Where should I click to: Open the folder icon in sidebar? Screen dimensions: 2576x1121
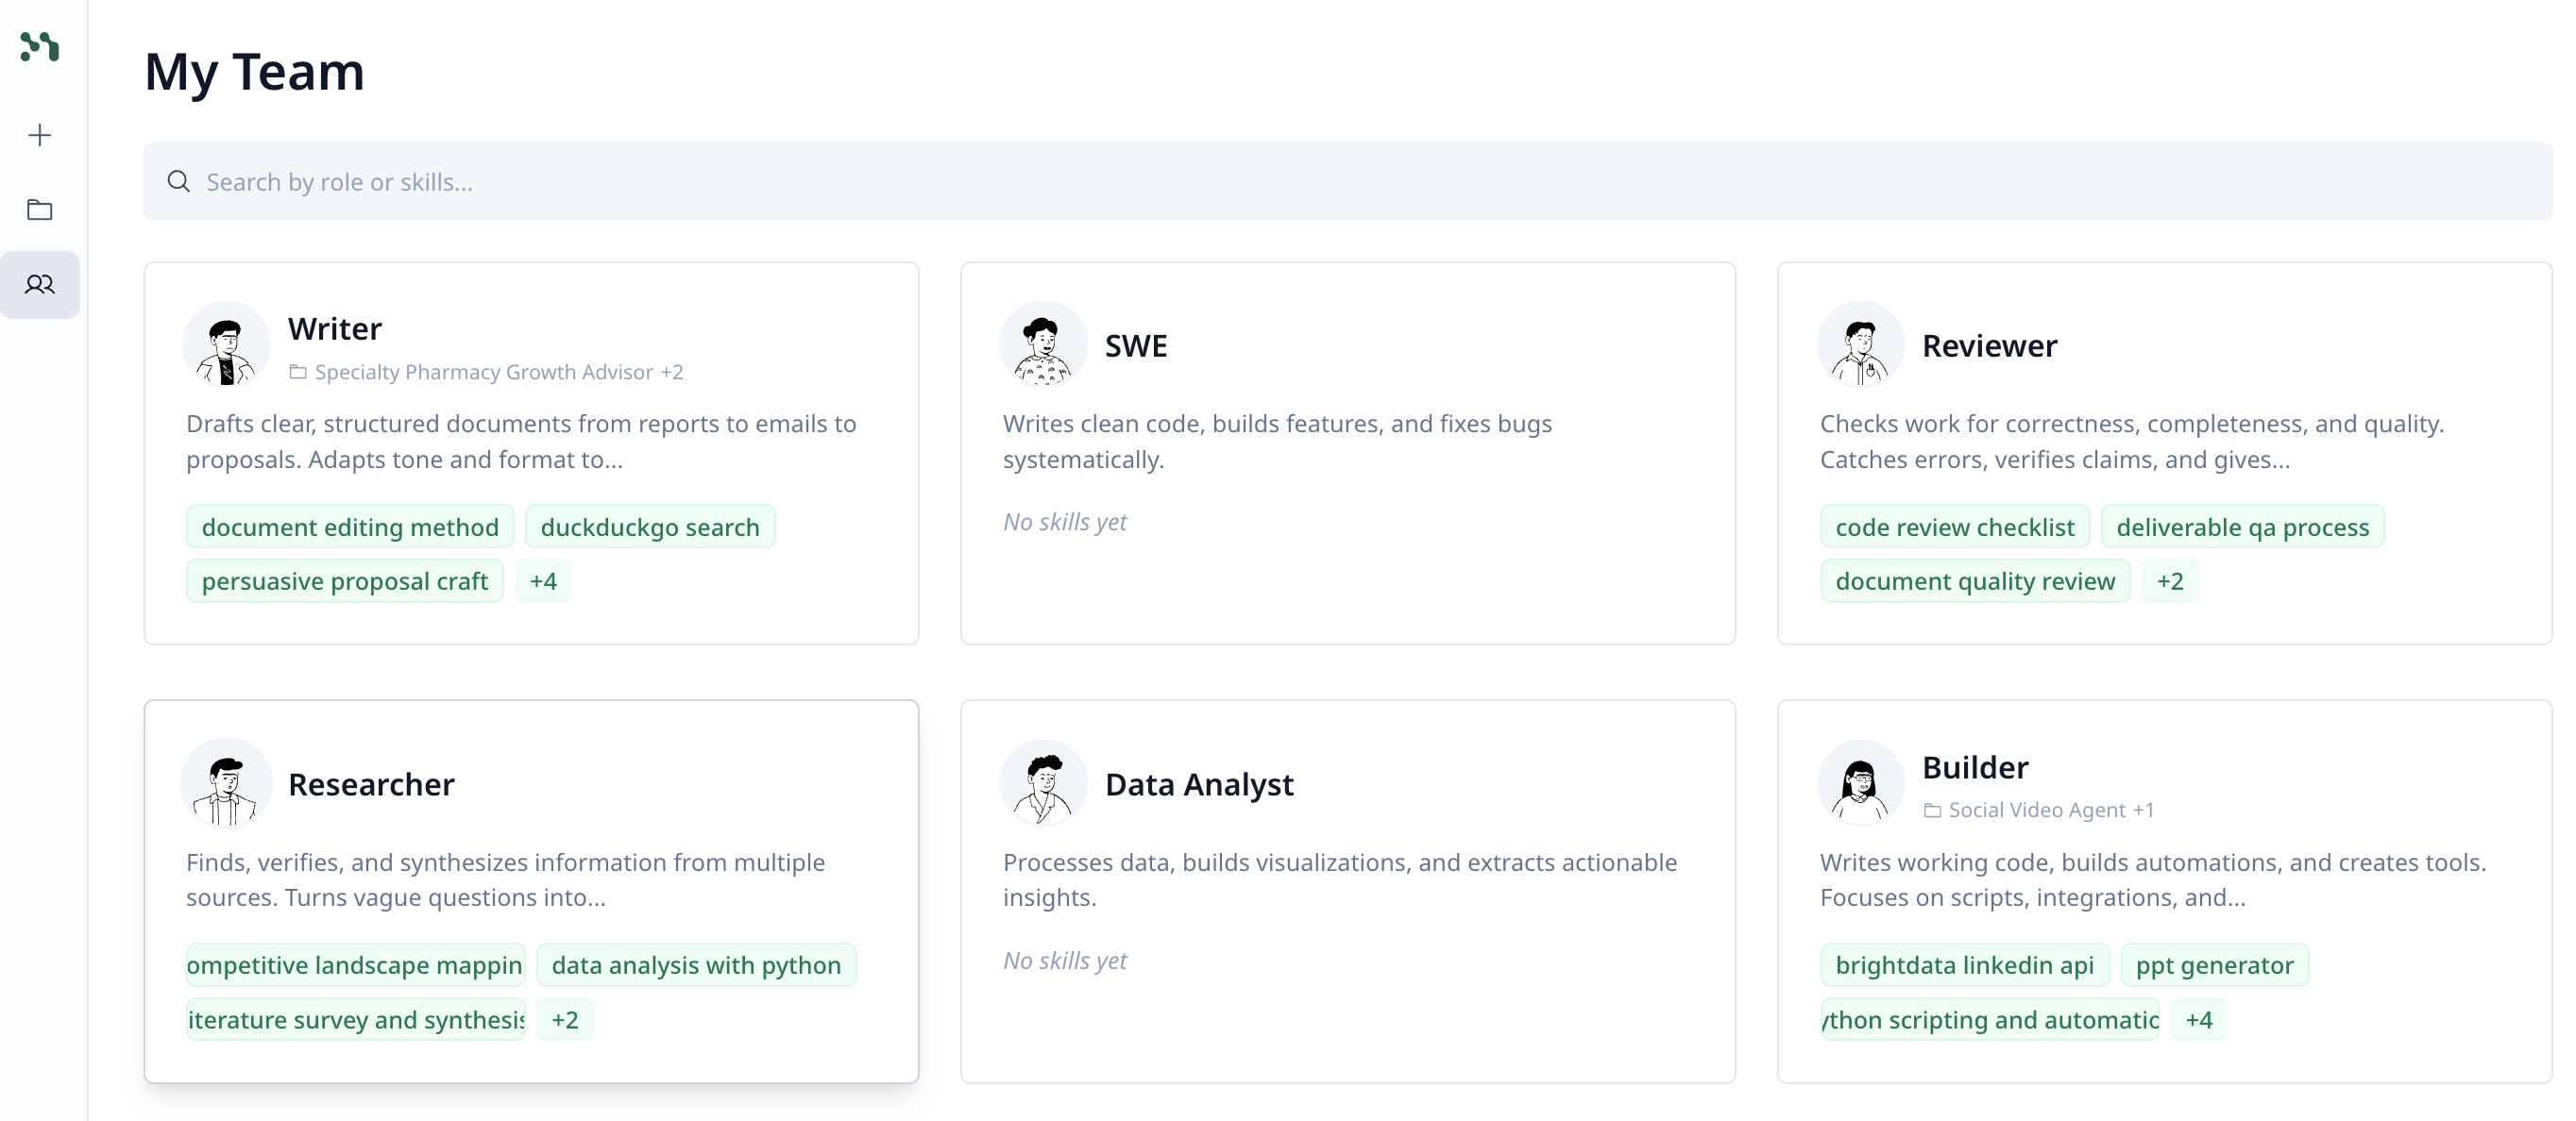[40, 209]
